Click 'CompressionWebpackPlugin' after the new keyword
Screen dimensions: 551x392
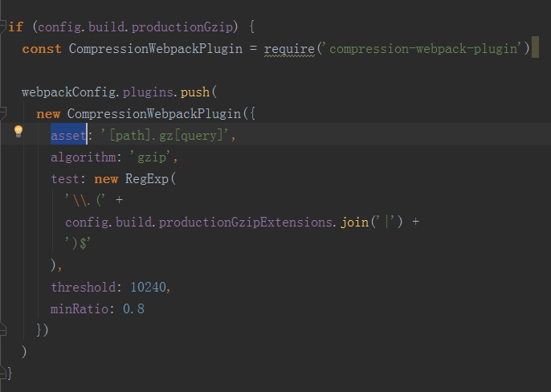tap(154, 113)
